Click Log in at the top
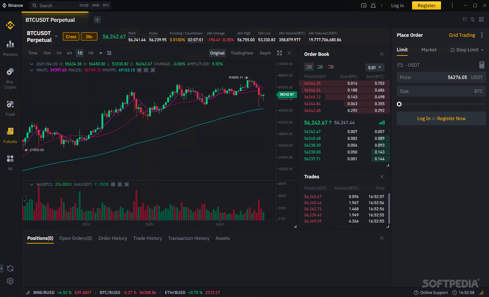The height and width of the screenshot is (297, 489). [x=397, y=5]
